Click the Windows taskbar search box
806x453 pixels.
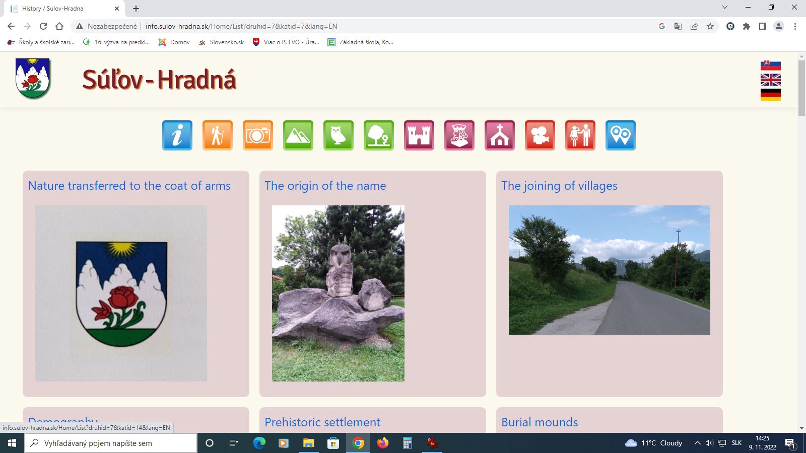pyautogui.click(x=111, y=443)
